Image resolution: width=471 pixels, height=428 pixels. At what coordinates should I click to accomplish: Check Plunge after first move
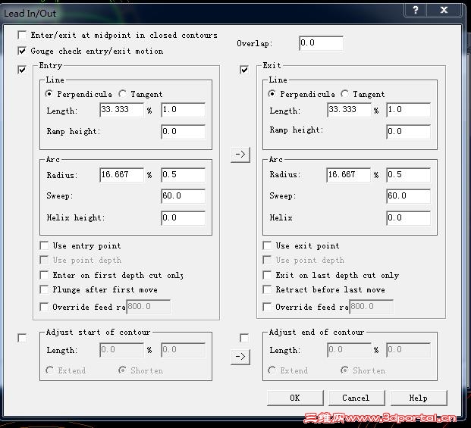pyautogui.click(x=44, y=289)
